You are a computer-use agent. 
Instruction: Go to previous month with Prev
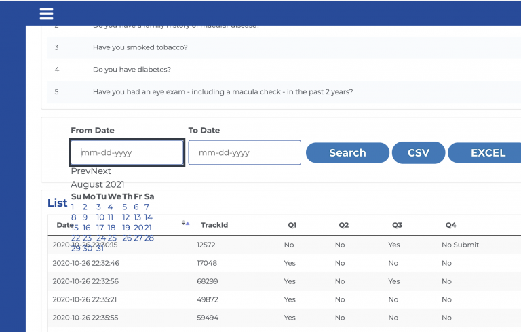(80, 171)
